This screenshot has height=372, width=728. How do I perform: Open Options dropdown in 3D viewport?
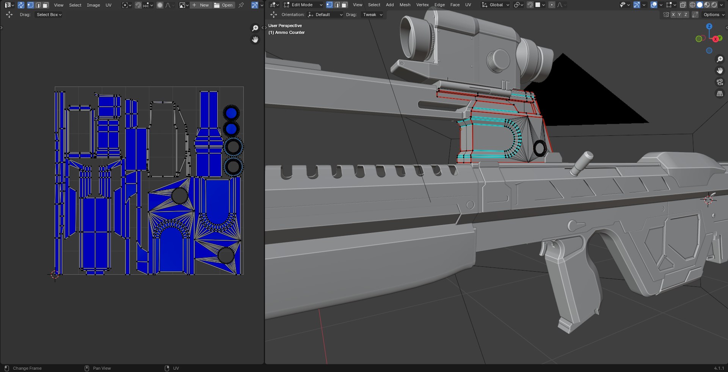click(714, 14)
